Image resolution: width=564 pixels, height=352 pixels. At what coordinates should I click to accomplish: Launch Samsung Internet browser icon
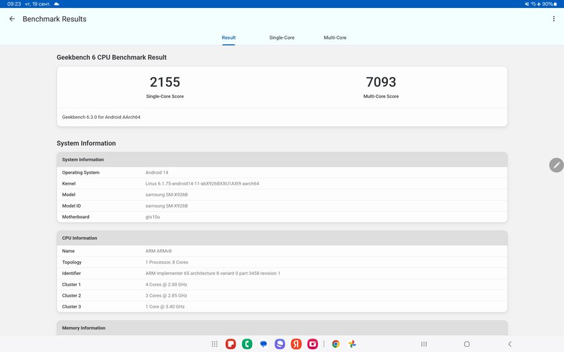click(x=280, y=344)
